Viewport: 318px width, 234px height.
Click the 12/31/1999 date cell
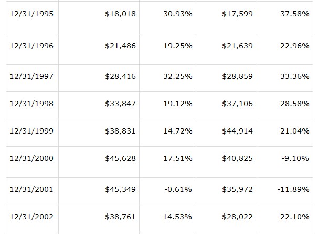tap(31, 131)
